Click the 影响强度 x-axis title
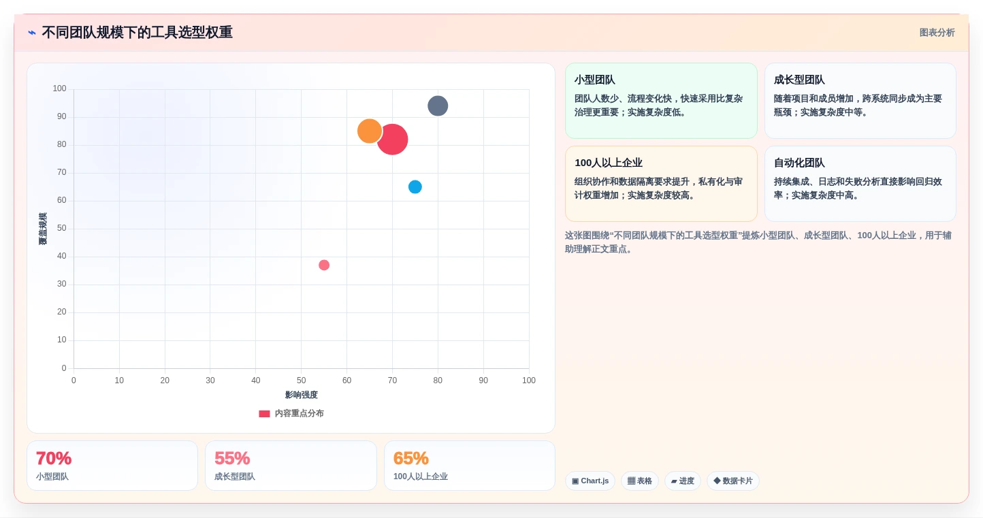 tap(301, 395)
